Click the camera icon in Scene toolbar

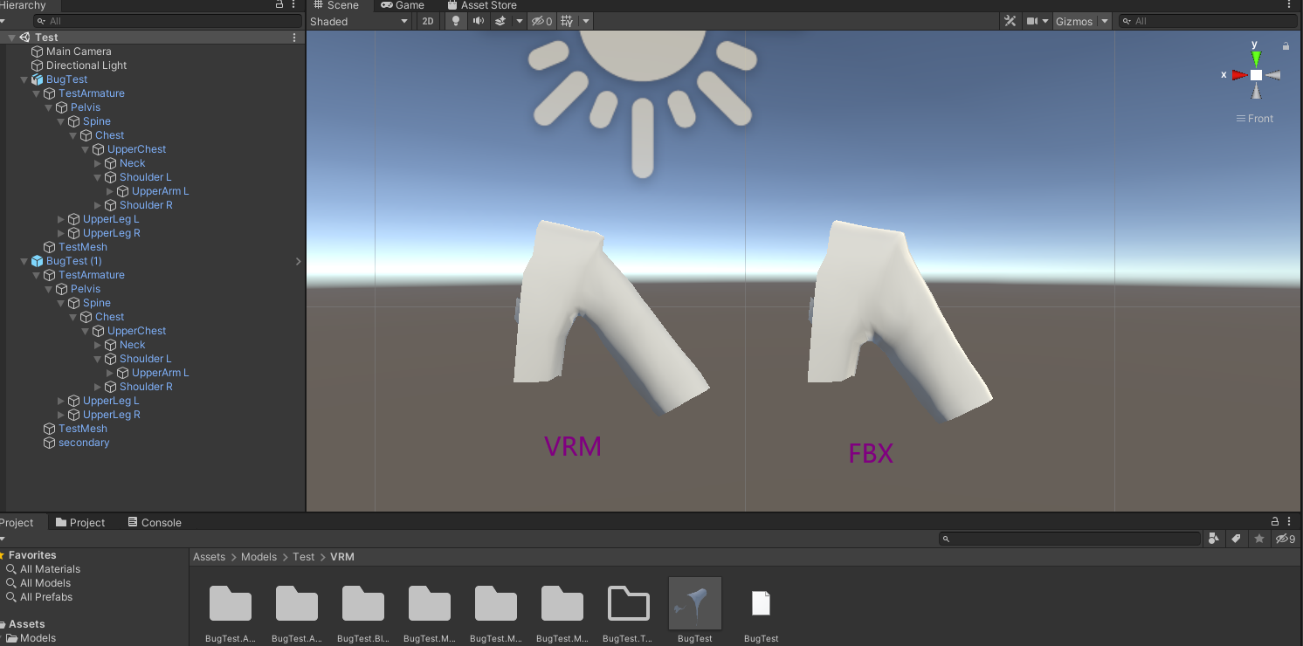(1033, 20)
